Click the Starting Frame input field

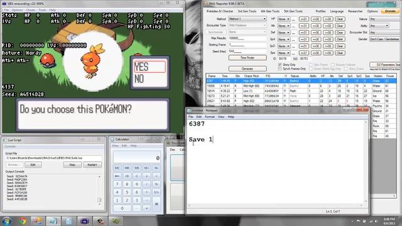pyautogui.click(x=247, y=45)
